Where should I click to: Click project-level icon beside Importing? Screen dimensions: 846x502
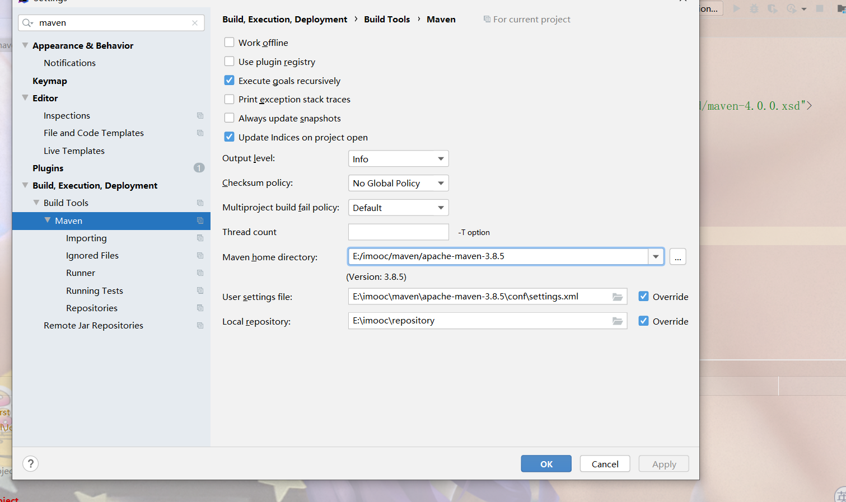200,238
